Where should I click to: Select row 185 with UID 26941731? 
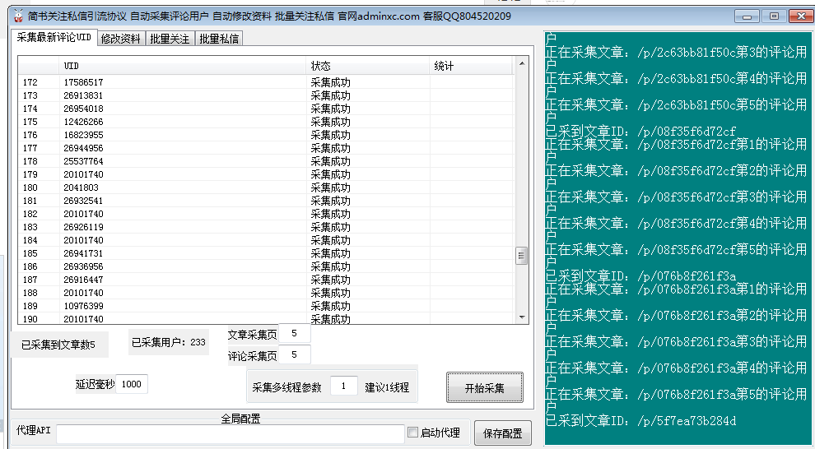pos(266,253)
